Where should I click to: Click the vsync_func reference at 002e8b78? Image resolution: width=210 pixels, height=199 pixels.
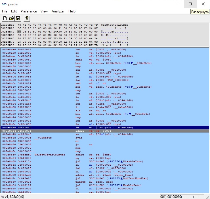123,175
